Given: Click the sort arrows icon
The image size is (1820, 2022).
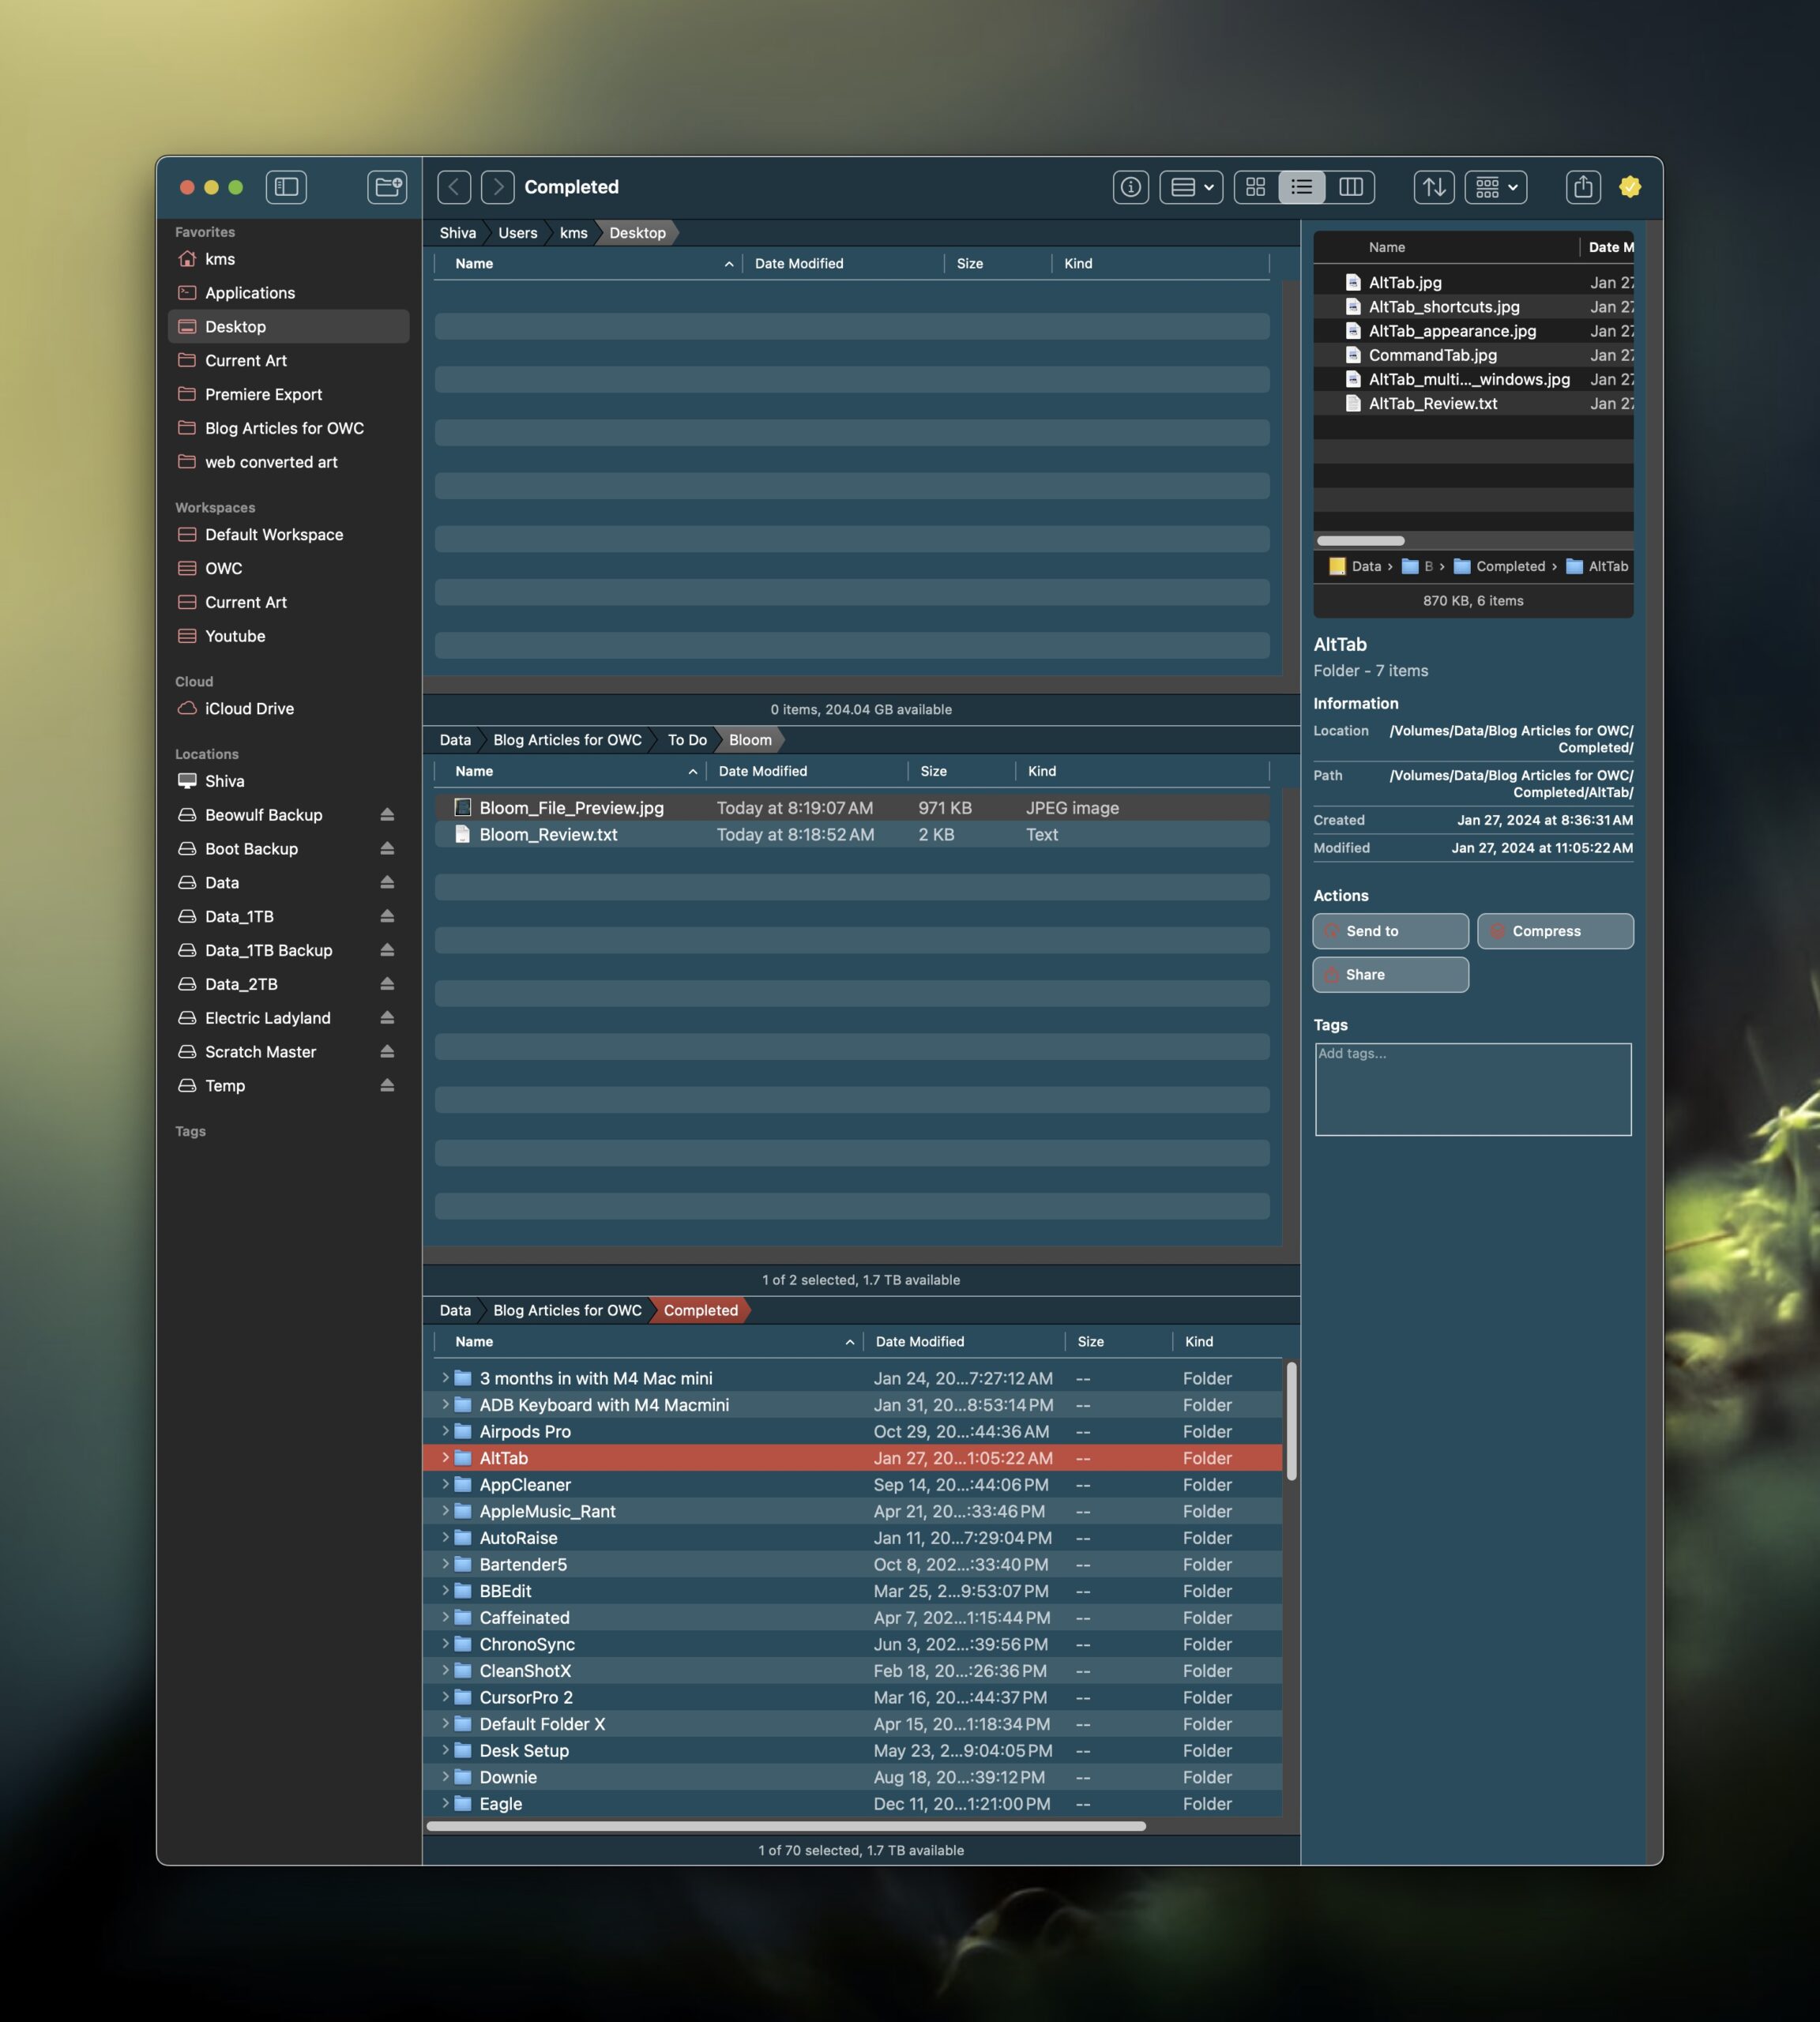Looking at the screenshot, I should pos(1434,187).
